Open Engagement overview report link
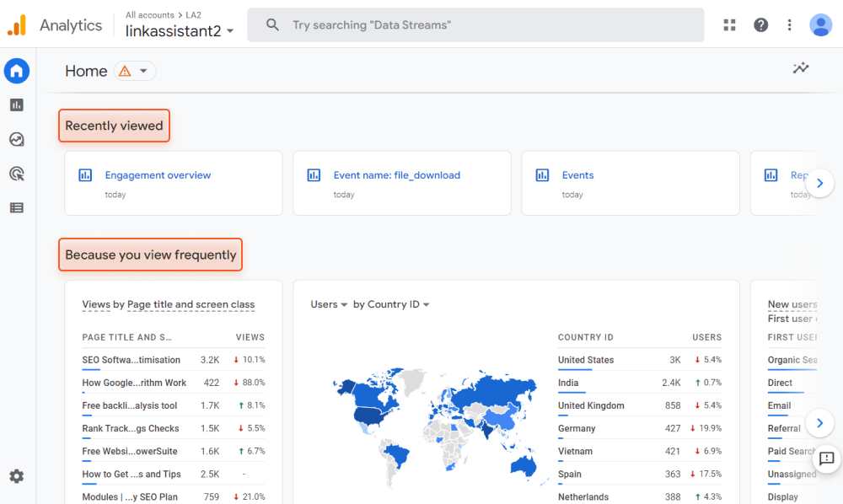843x504 pixels. tap(158, 175)
